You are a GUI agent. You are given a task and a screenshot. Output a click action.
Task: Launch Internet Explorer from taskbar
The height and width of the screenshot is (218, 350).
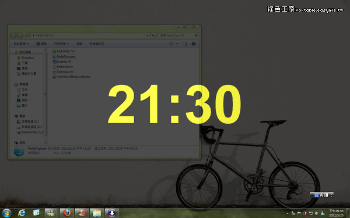coord(22,213)
